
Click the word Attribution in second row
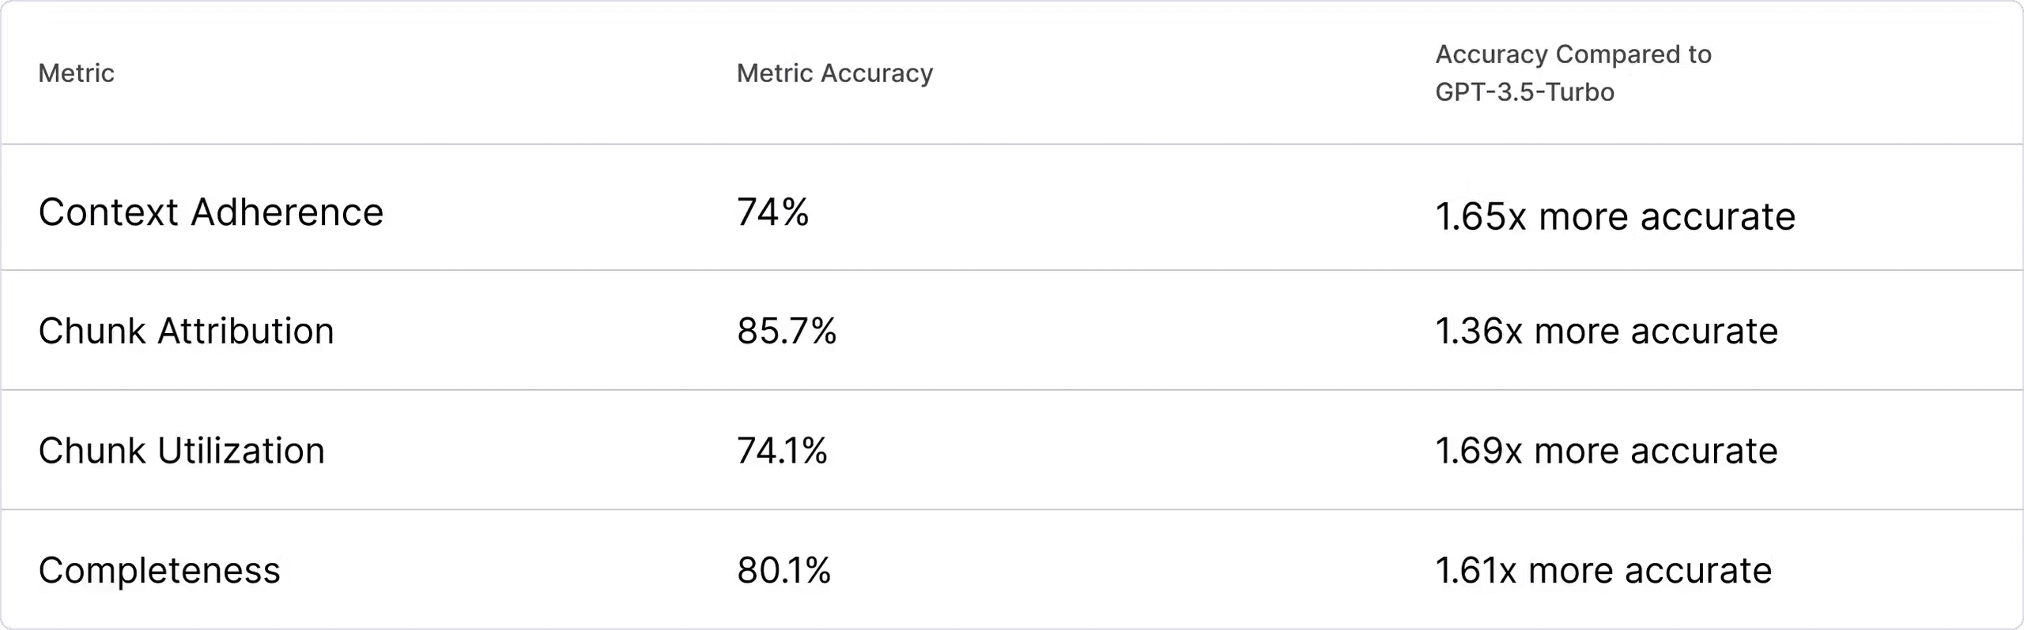[x=246, y=331]
